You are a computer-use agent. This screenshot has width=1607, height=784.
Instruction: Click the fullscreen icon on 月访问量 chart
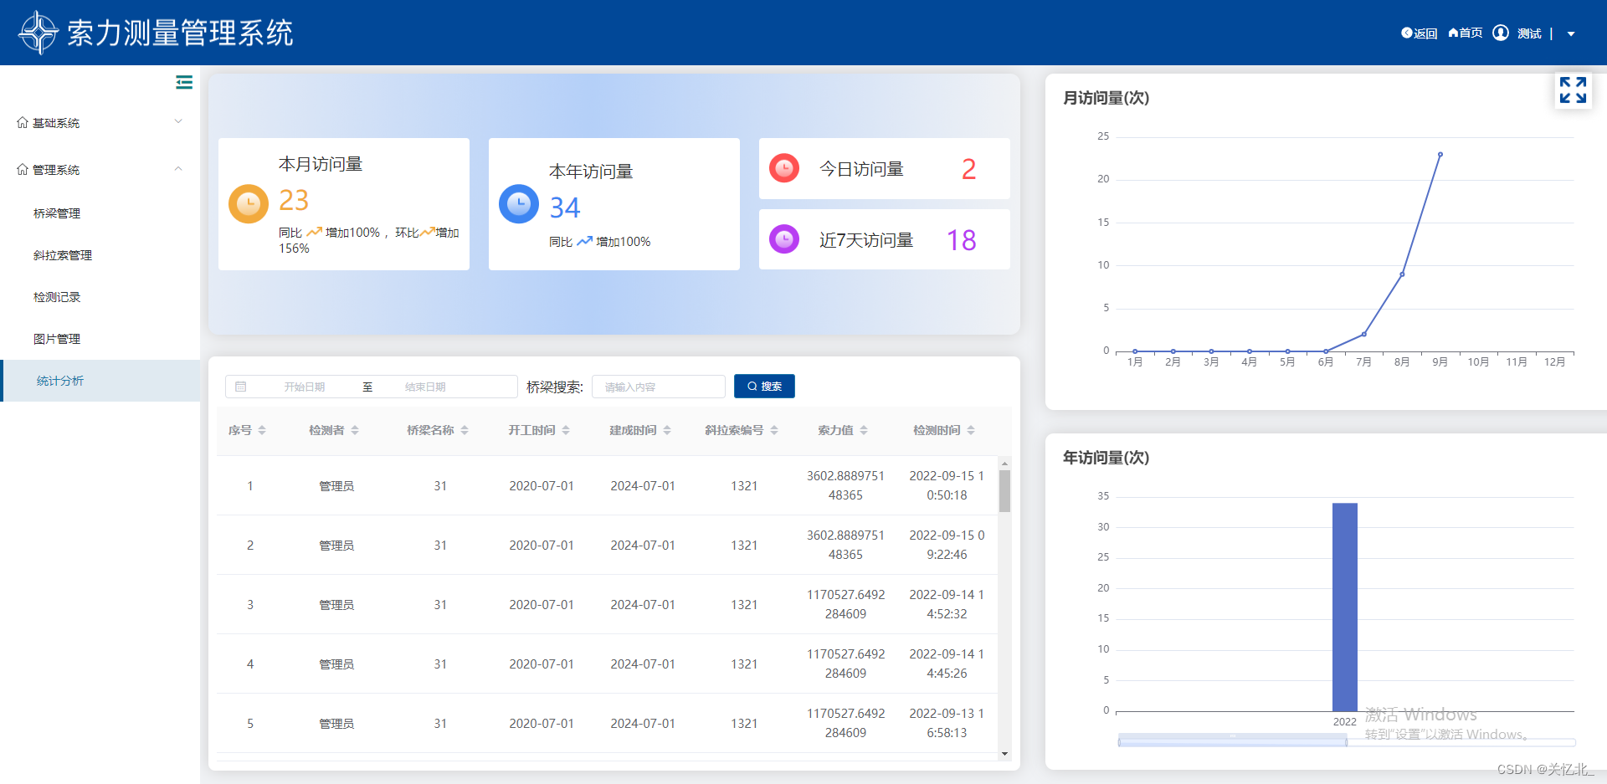coord(1574,90)
